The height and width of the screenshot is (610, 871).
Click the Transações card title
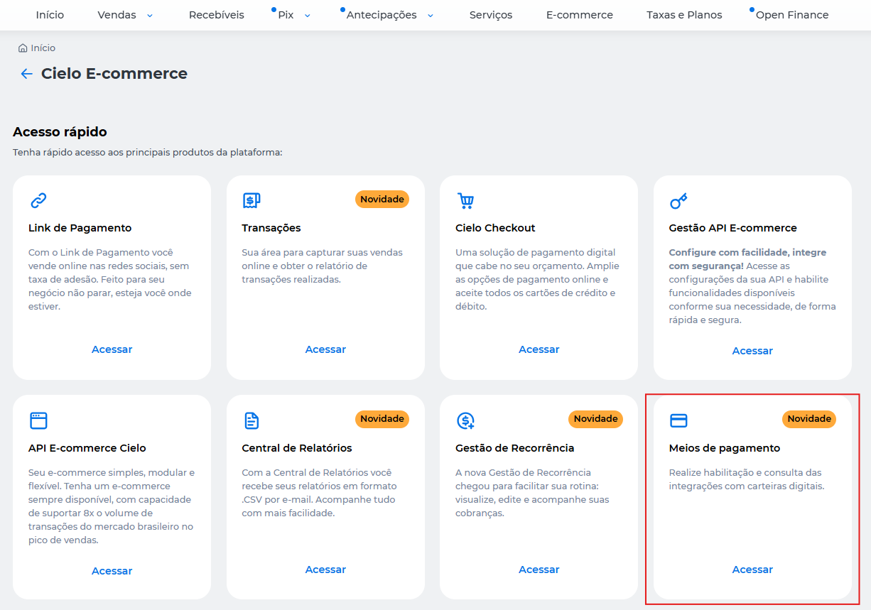tap(271, 228)
